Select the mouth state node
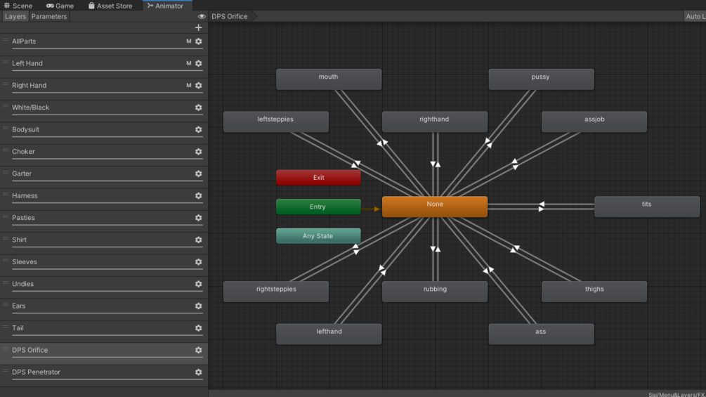This screenshot has height=397, width=706. tap(329, 79)
